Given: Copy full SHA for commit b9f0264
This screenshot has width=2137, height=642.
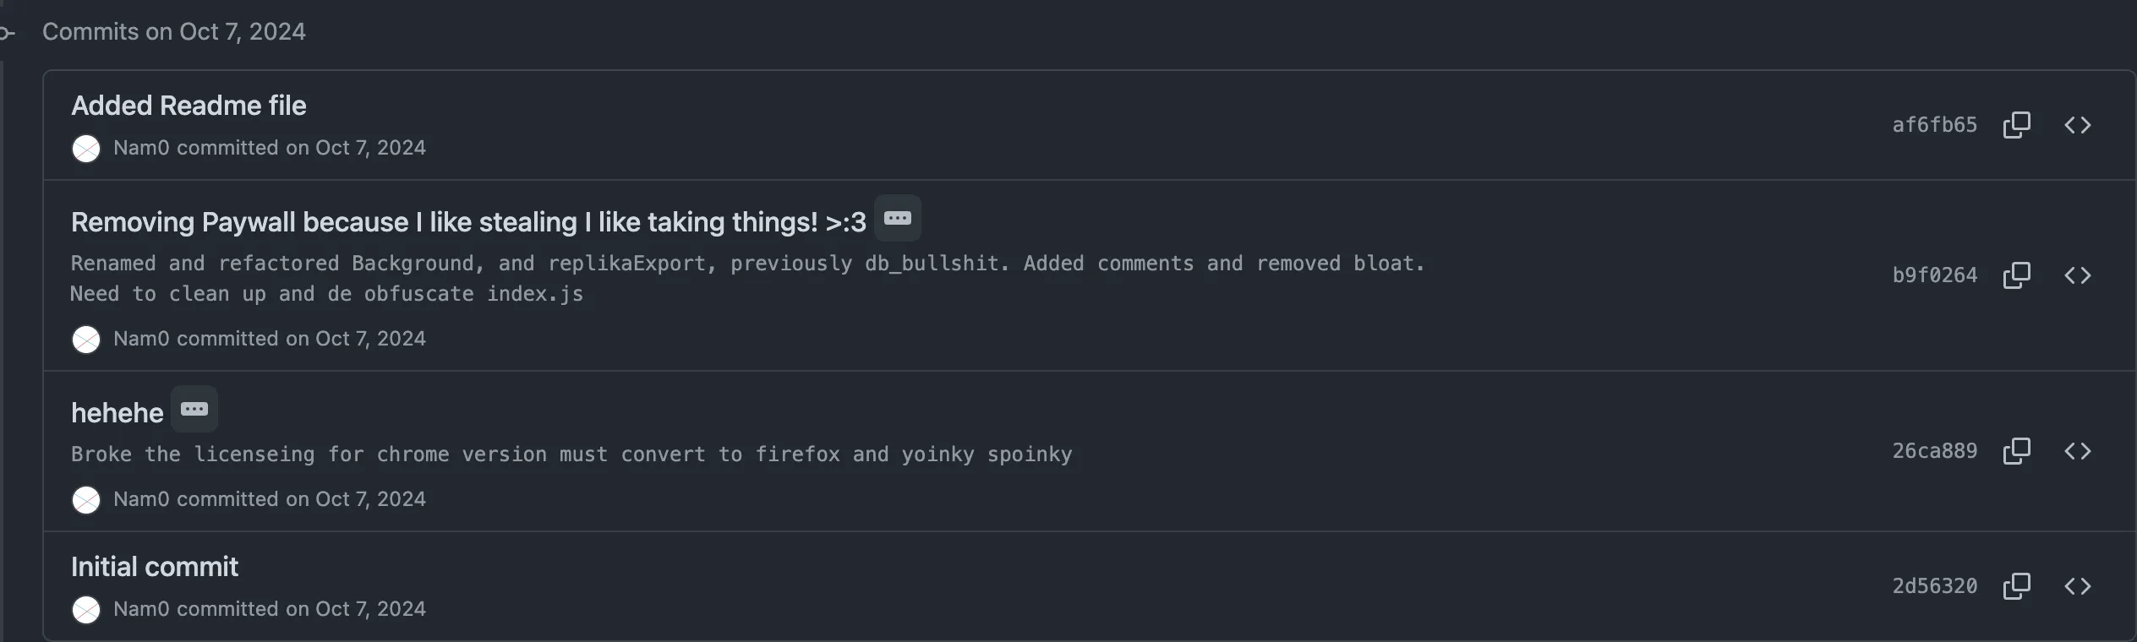Looking at the screenshot, I should [2016, 275].
